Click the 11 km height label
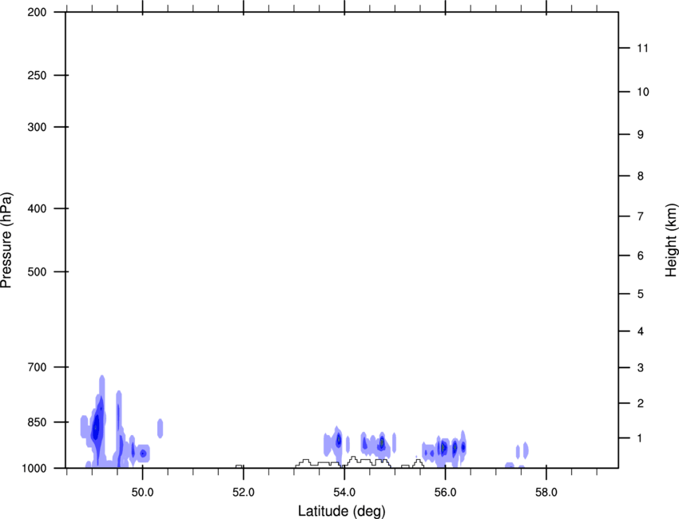The height and width of the screenshot is (519, 679). point(642,48)
